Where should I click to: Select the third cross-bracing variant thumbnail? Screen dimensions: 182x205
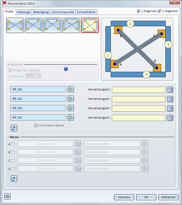click(52, 25)
